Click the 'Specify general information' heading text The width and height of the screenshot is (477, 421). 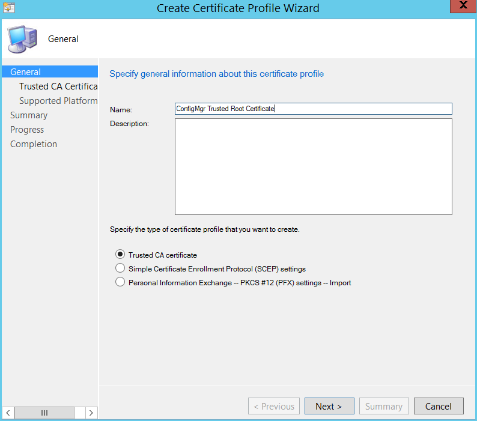(216, 74)
